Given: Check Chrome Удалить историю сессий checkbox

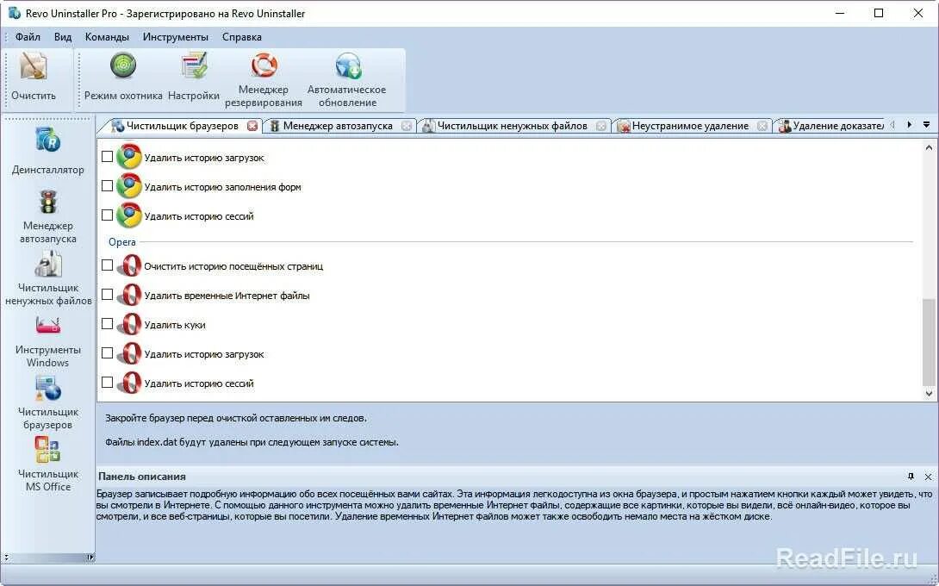Looking at the screenshot, I should pyautogui.click(x=107, y=215).
